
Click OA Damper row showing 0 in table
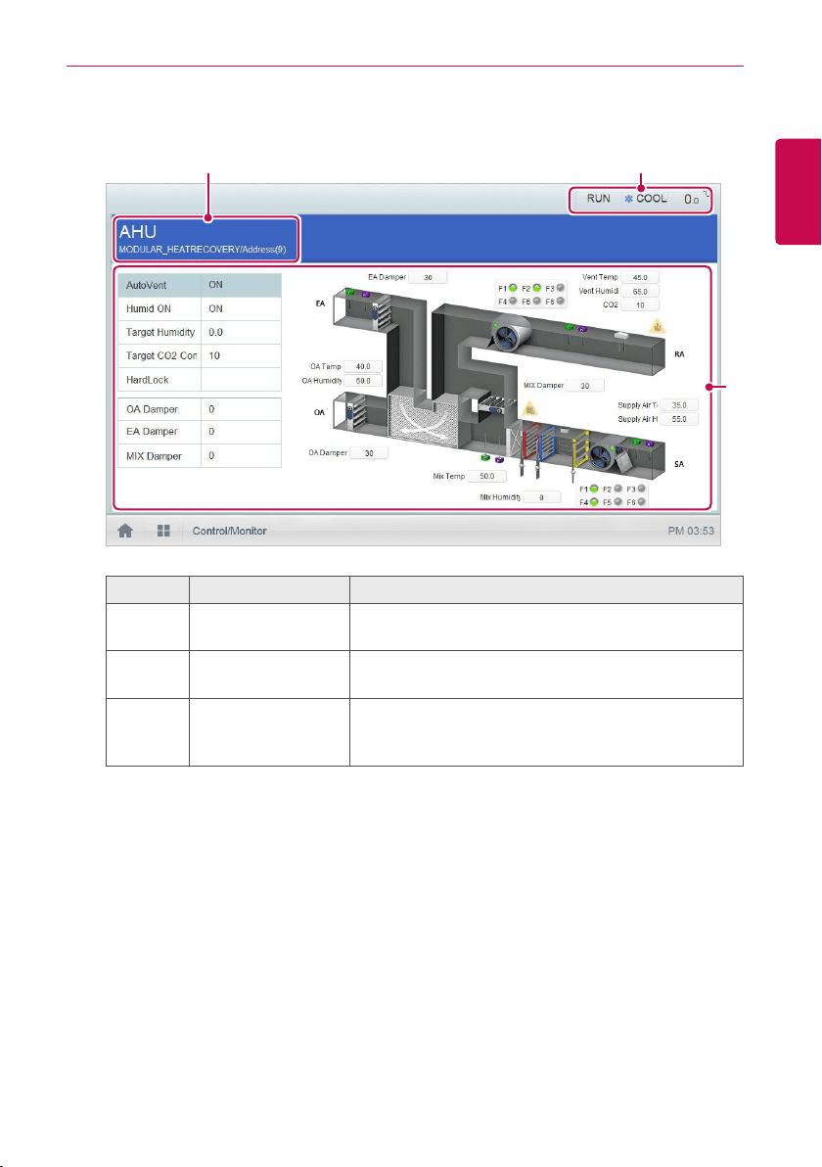[200, 409]
